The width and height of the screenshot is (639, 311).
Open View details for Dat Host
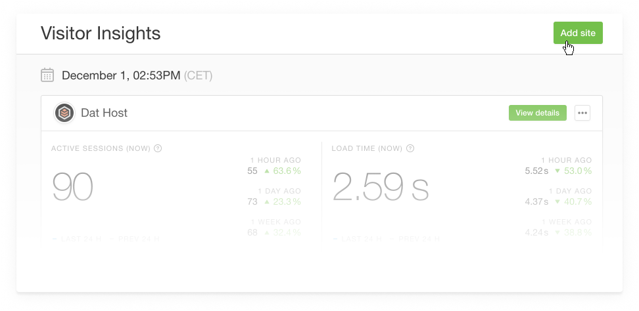click(x=537, y=113)
